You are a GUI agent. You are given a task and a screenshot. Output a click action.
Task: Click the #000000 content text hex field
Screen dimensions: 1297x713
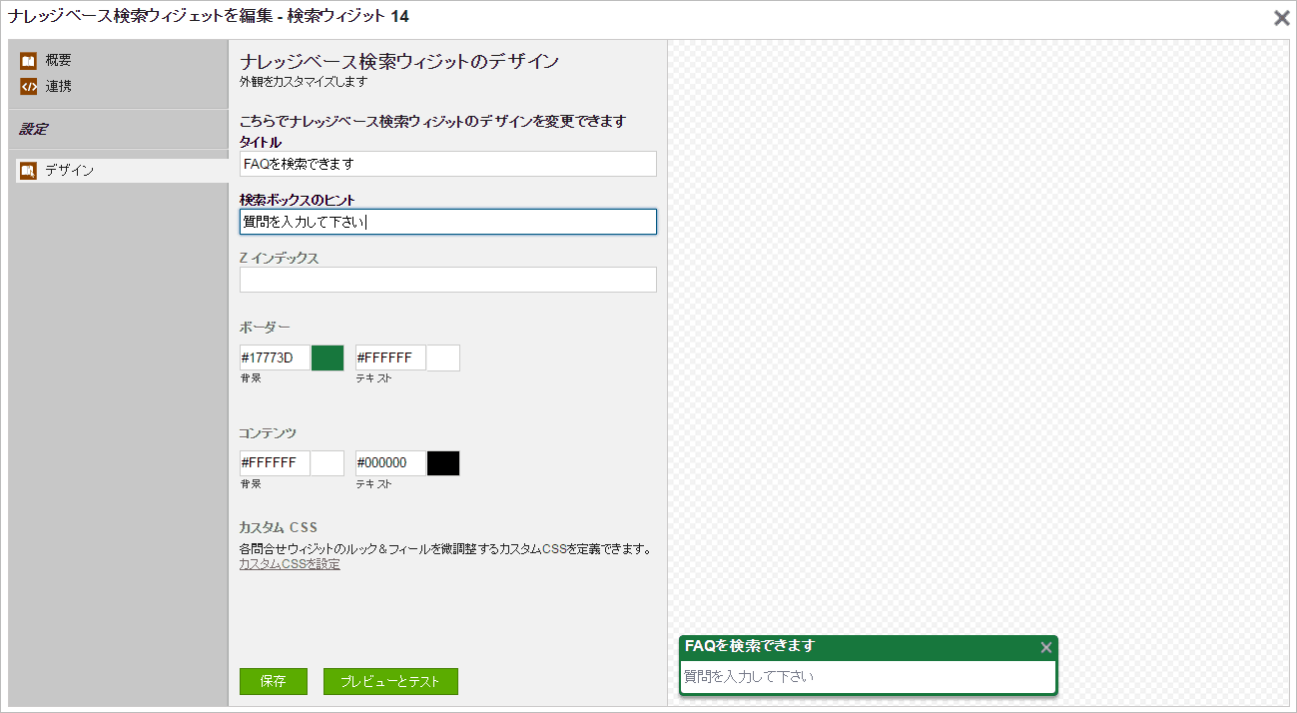(390, 463)
